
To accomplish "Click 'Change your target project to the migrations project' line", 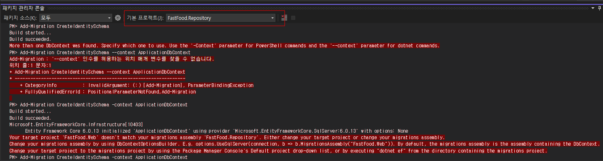I will 278,151.
